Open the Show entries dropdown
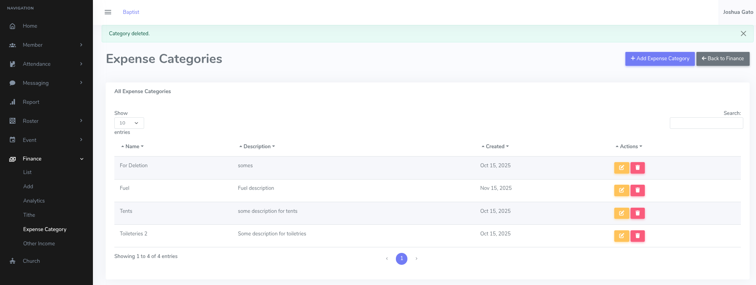The image size is (756, 285). tap(129, 123)
